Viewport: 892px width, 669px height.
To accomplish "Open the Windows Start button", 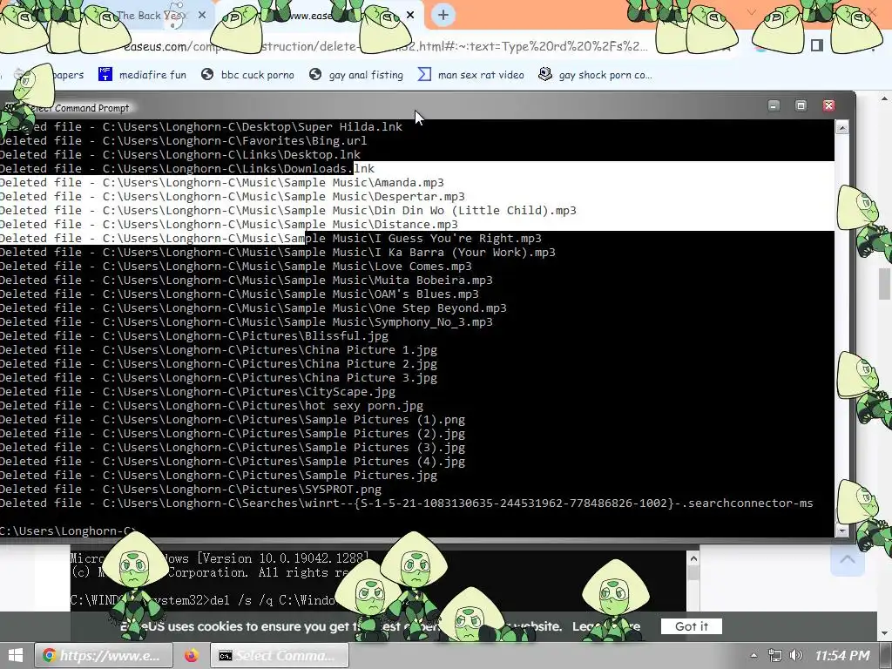I will tap(16, 655).
